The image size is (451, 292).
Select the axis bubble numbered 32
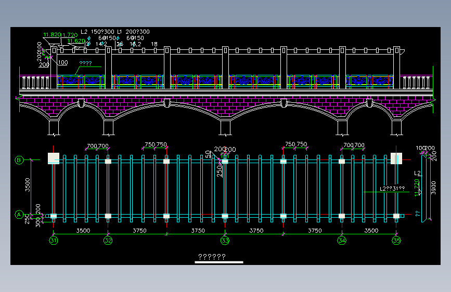point(108,240)
